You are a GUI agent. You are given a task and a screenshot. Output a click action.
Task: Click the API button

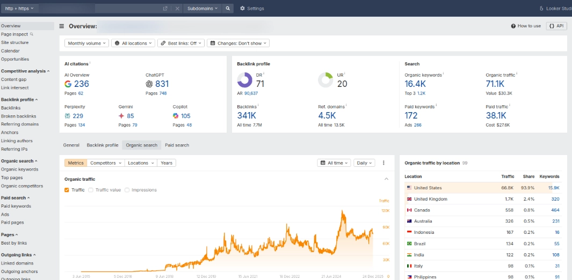(x=556, y=26)
